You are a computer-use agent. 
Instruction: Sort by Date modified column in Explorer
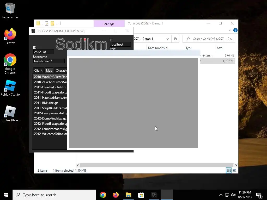165,48
